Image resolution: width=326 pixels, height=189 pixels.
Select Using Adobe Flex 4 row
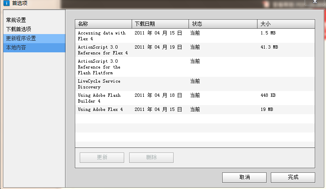click(x=195, y=110)
